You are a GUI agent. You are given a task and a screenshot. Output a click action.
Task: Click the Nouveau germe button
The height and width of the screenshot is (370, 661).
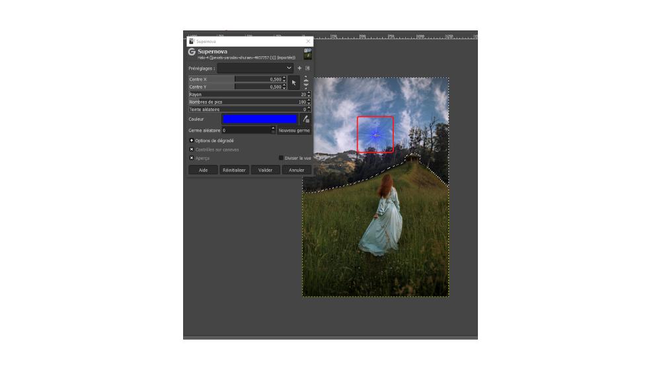pyautogui.click(x=294, y=131)
